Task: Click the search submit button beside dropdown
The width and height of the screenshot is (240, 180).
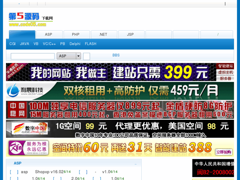Action: click(x=86, y=56)
